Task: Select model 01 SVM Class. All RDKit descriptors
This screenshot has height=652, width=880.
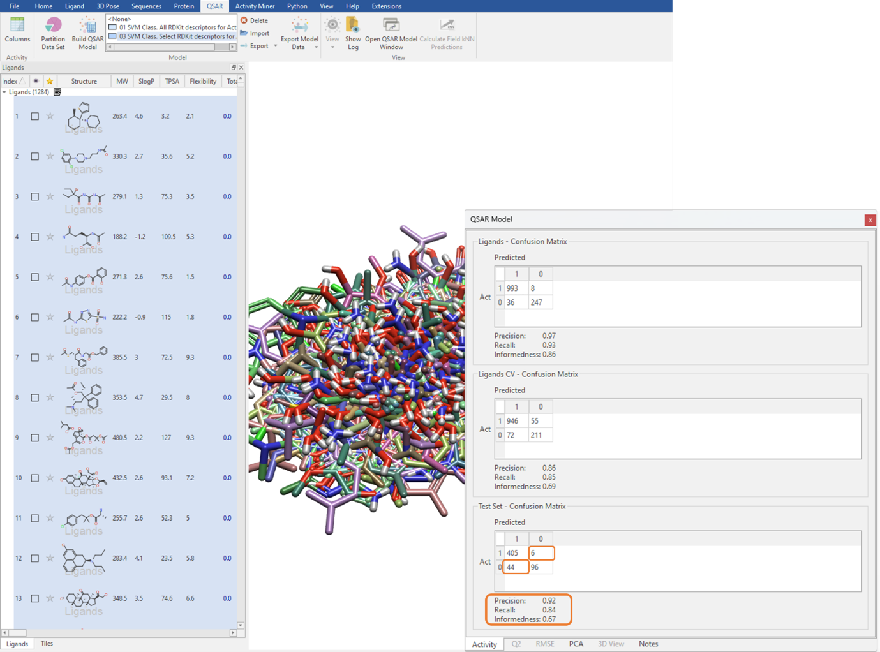Action: 172,27
